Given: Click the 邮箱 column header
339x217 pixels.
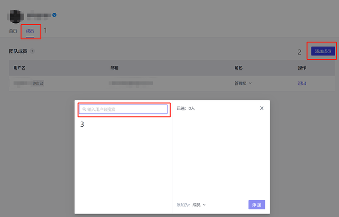Looking at the screenshot, I should [114, 68].
